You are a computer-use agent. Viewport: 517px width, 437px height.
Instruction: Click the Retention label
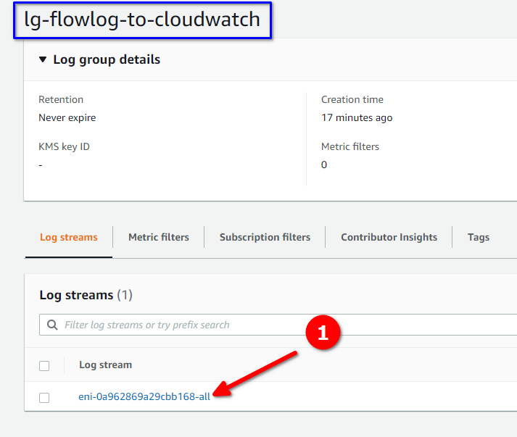tap(61, 99)
